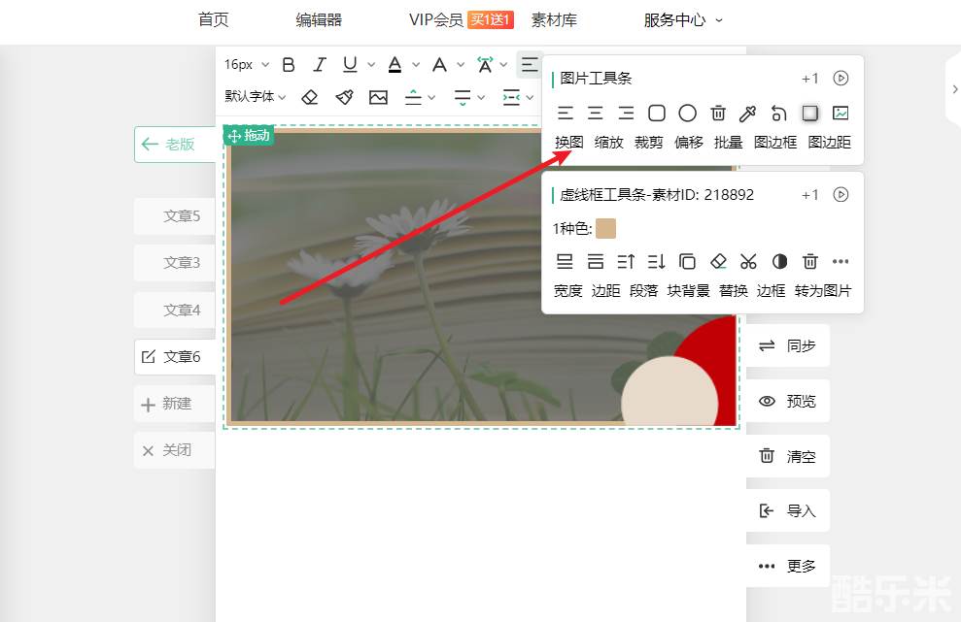Toggle bold formatting

tap(289, 65)
